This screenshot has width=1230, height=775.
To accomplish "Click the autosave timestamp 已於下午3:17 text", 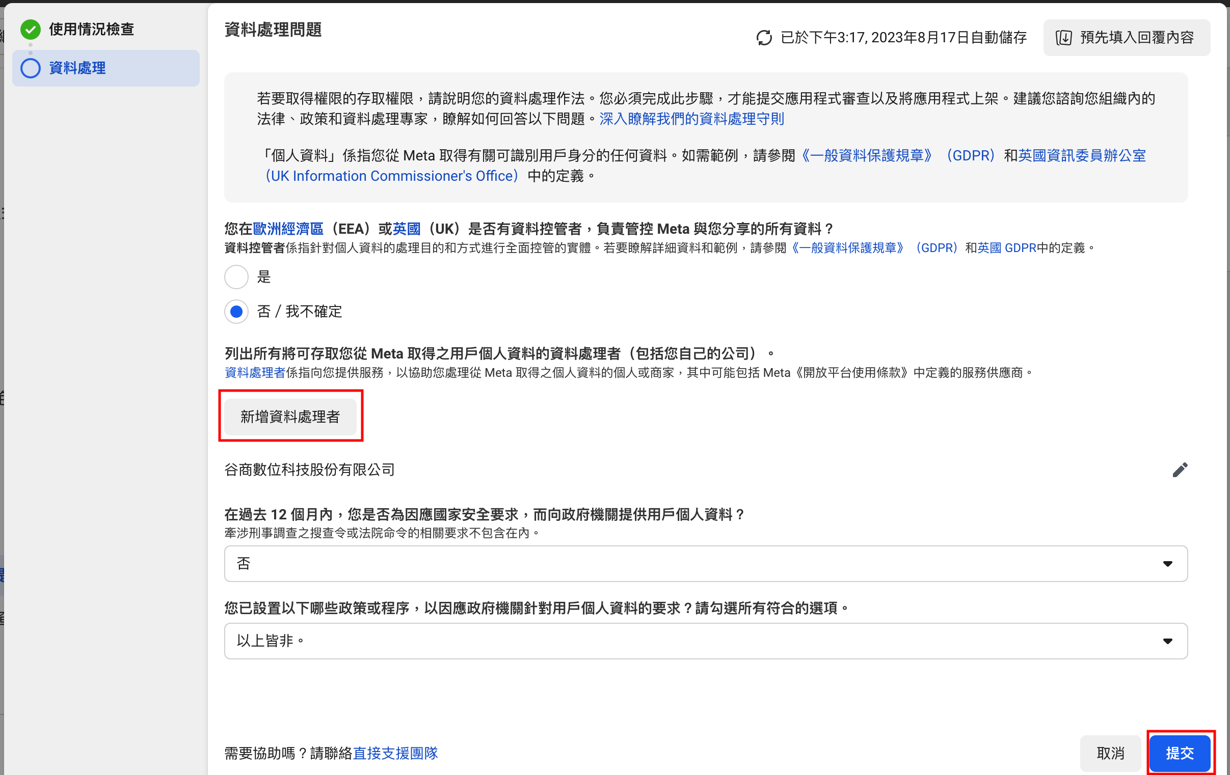I will [x=903, y=38].
